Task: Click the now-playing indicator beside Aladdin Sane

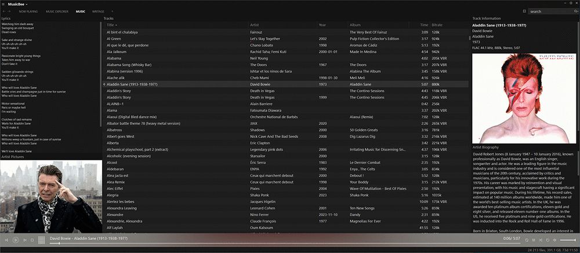Action: [104, 84]
